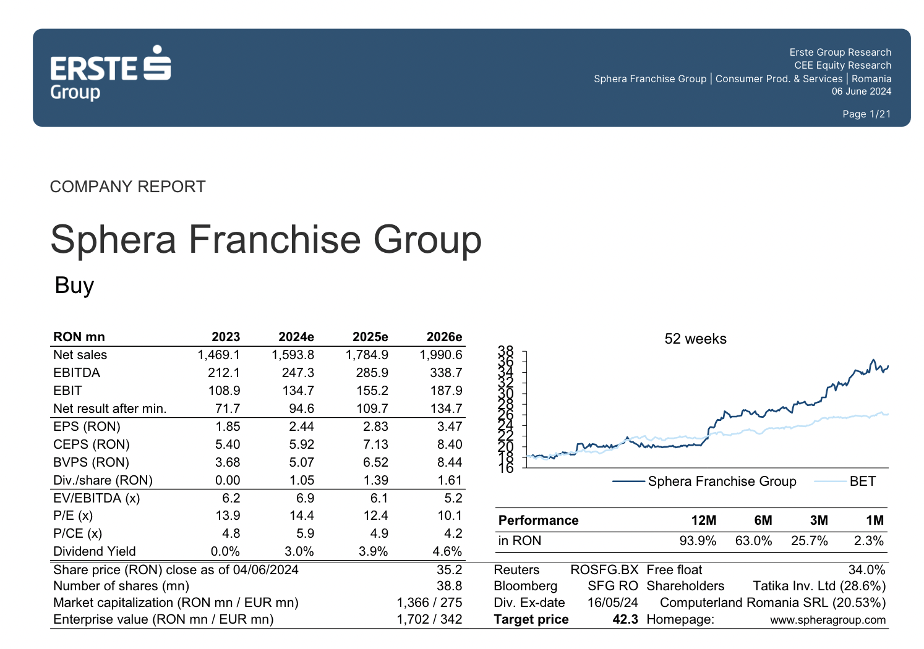
Task: Click Target price value '42.3'
Action: [625, 619]
